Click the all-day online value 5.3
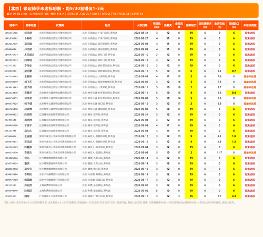This screenshot has width=263, height=237. coord(219,71)
